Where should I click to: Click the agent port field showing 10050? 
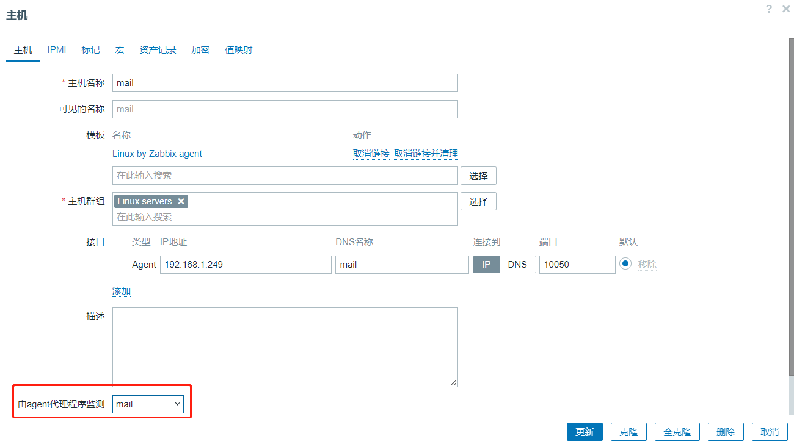click(x=577, y=264)
